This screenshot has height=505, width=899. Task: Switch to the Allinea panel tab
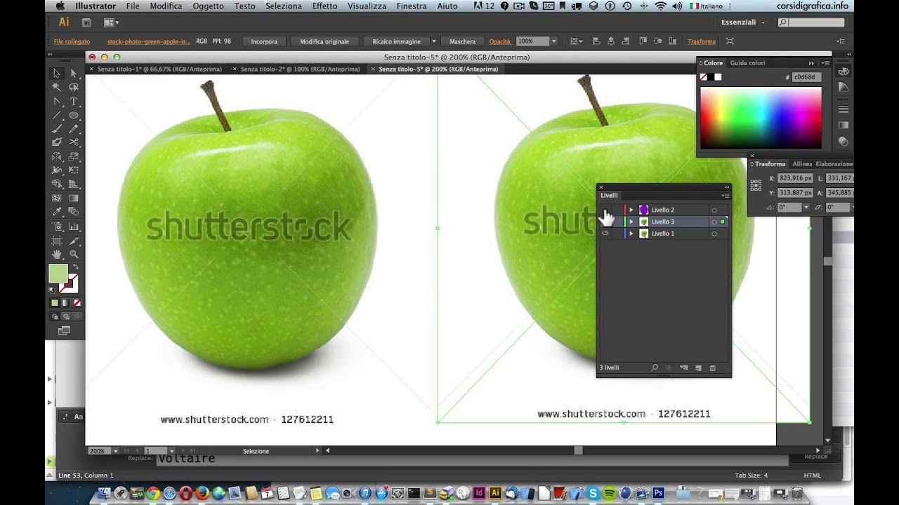coord(801,164)
